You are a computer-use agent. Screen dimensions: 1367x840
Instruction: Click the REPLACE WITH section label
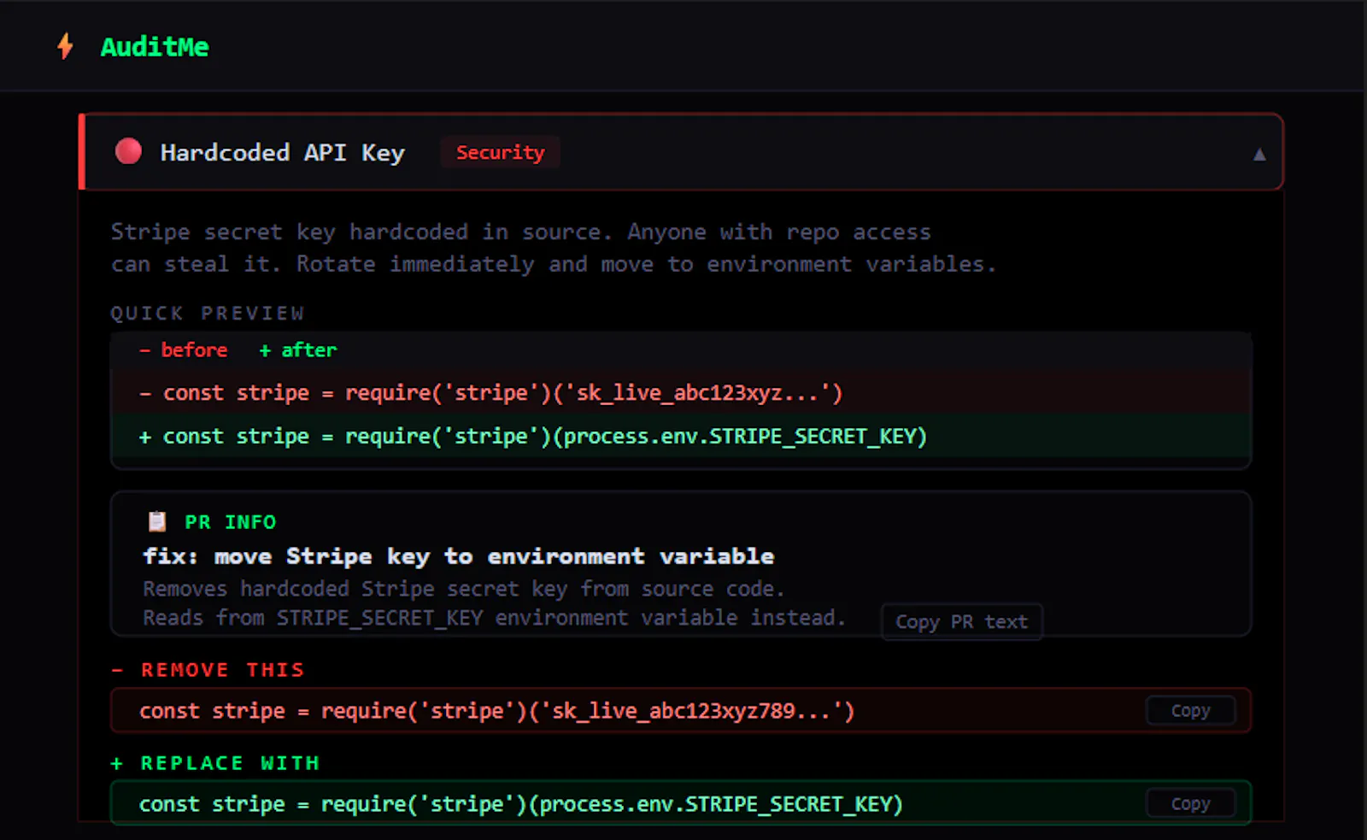pos(215,763)
